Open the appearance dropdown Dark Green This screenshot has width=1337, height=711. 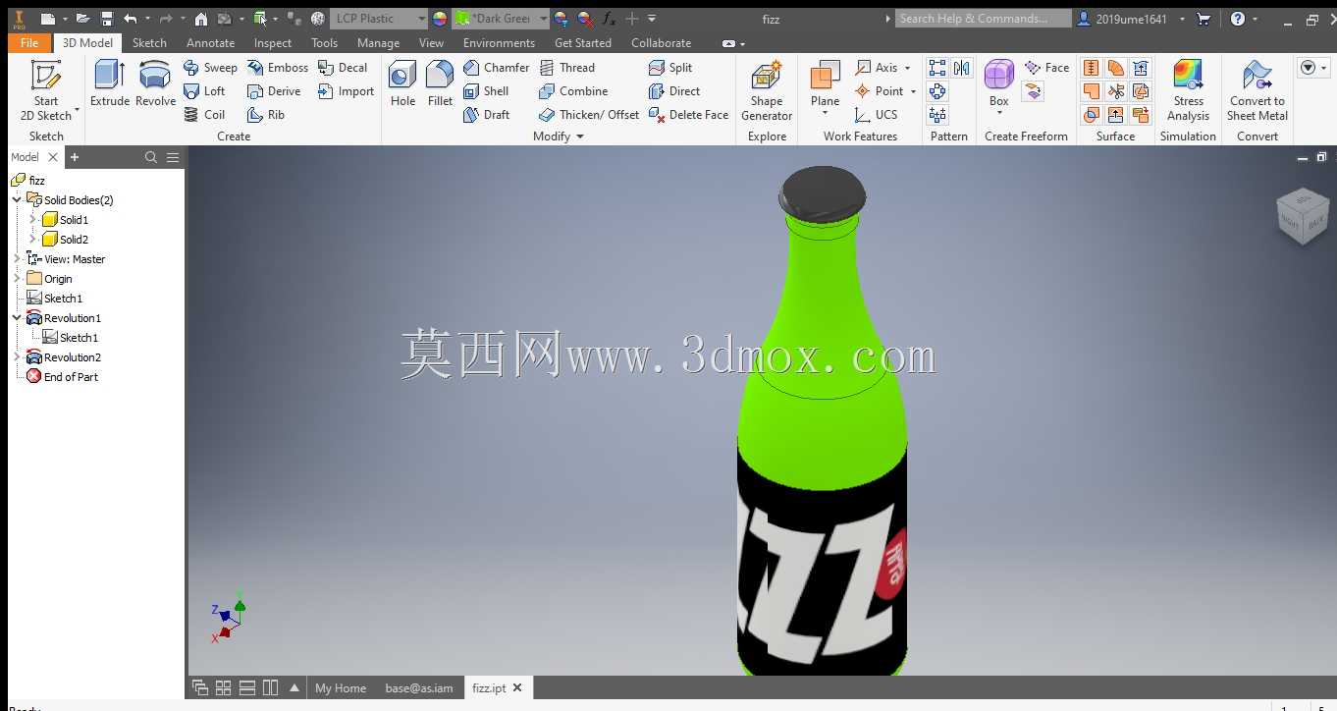(501, 19)
